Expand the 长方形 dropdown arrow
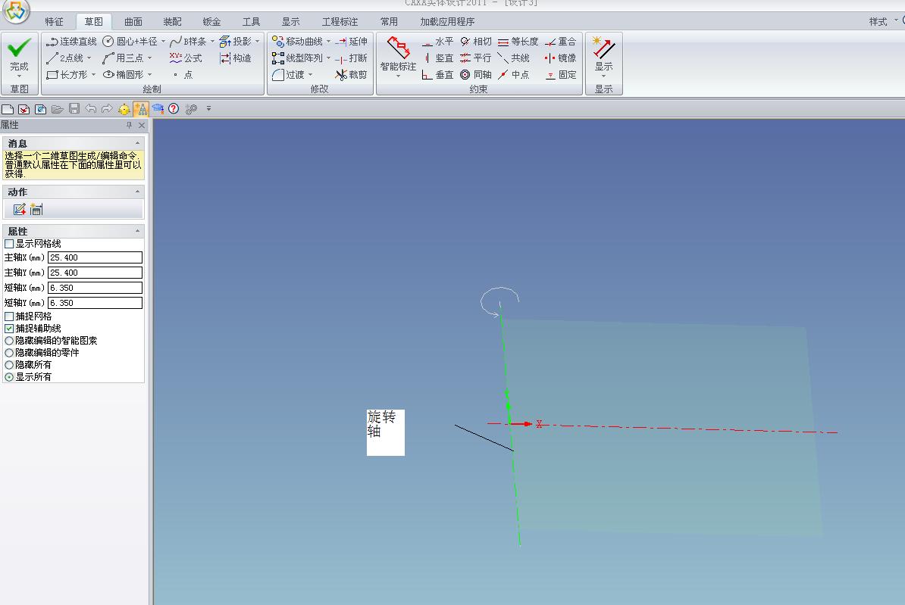905x605 pixels. click(94, 75)
